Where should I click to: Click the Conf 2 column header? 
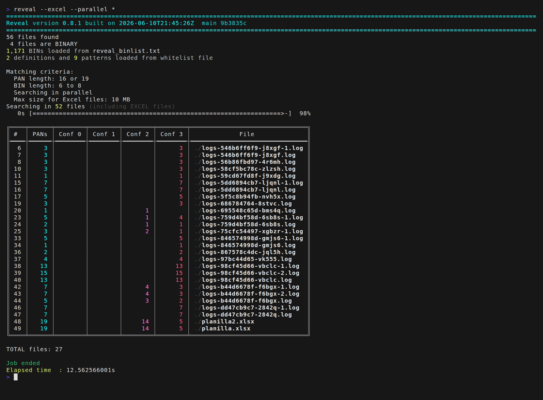tap(138, 134)
